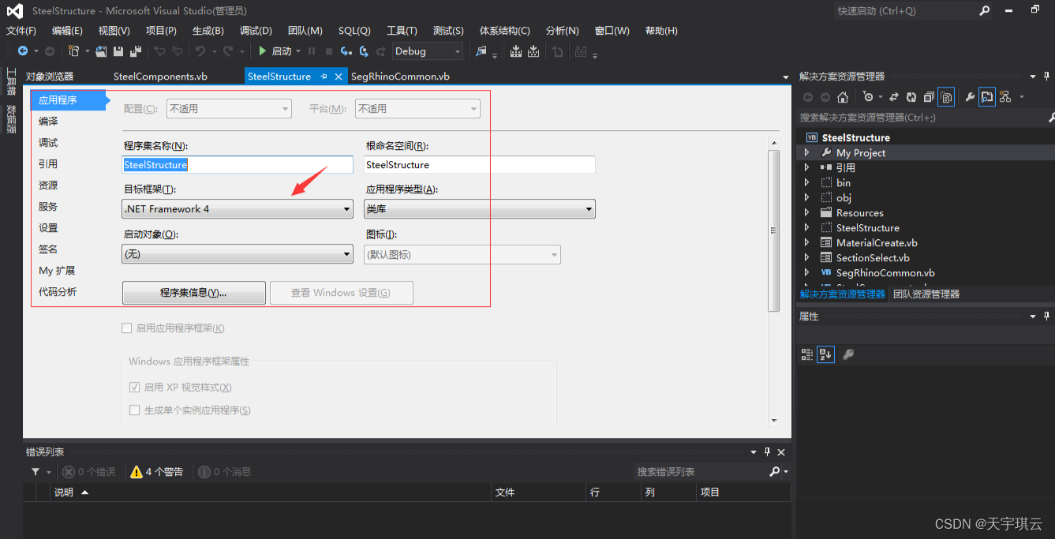Click the error list filter funnel icon
The image size is (1055, 539).
36,472
